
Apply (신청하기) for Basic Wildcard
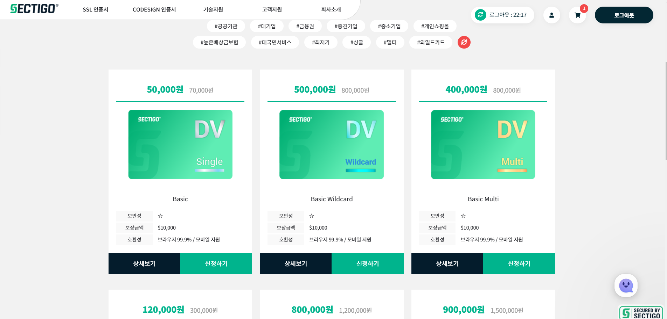(368, 263)
